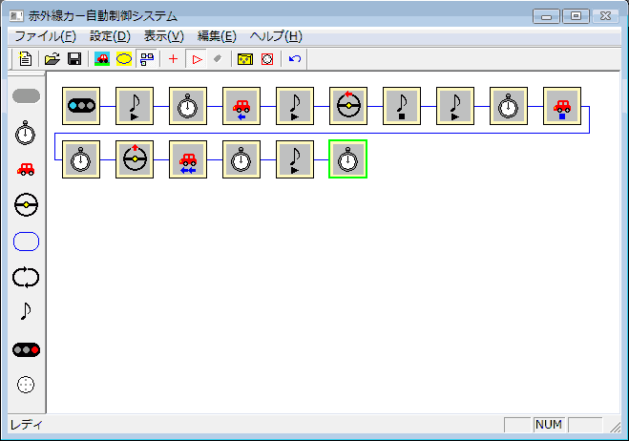Select the blue rounded rectangle in the palette
The height and width of the screenshot is (441, 629).
(26, 241)
